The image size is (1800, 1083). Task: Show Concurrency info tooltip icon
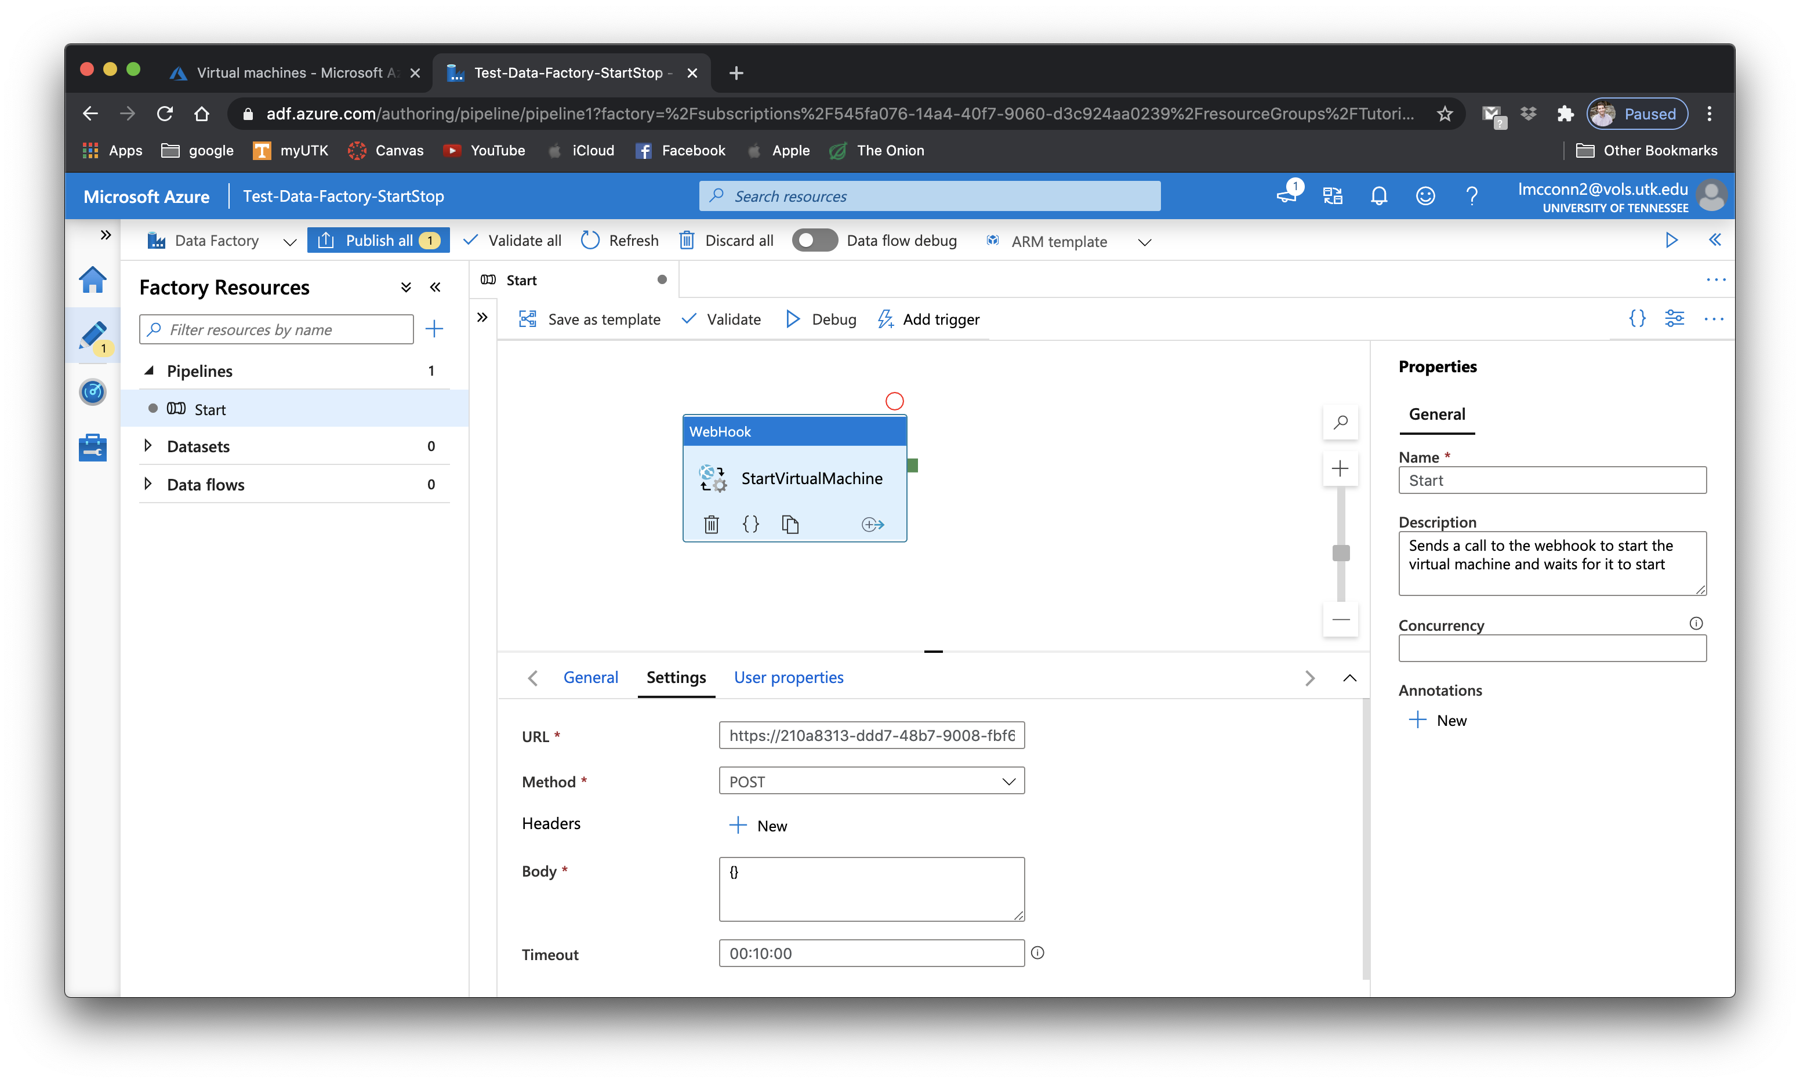click(x=1696, y=623)
